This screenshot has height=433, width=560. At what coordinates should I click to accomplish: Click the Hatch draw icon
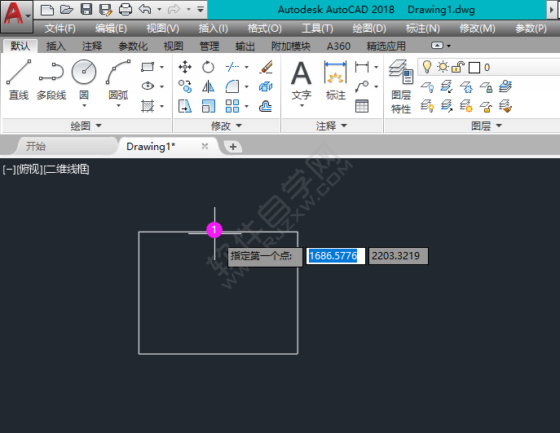148,106
